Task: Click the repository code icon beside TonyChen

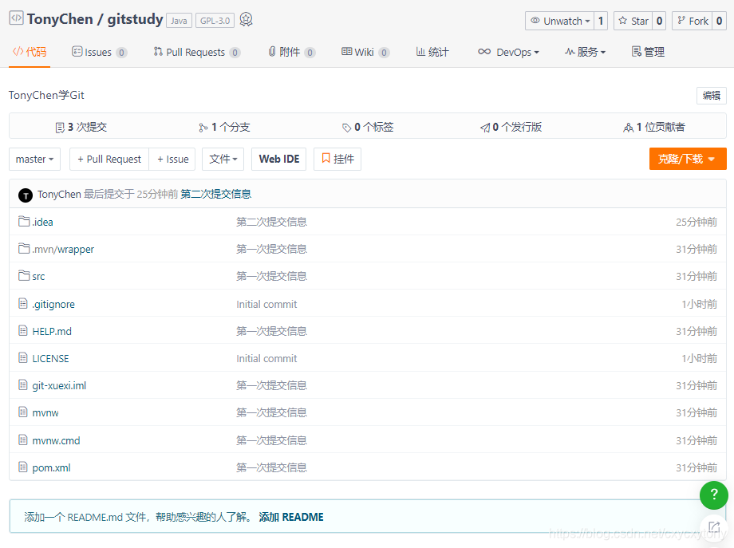Action: pos(17,18)
